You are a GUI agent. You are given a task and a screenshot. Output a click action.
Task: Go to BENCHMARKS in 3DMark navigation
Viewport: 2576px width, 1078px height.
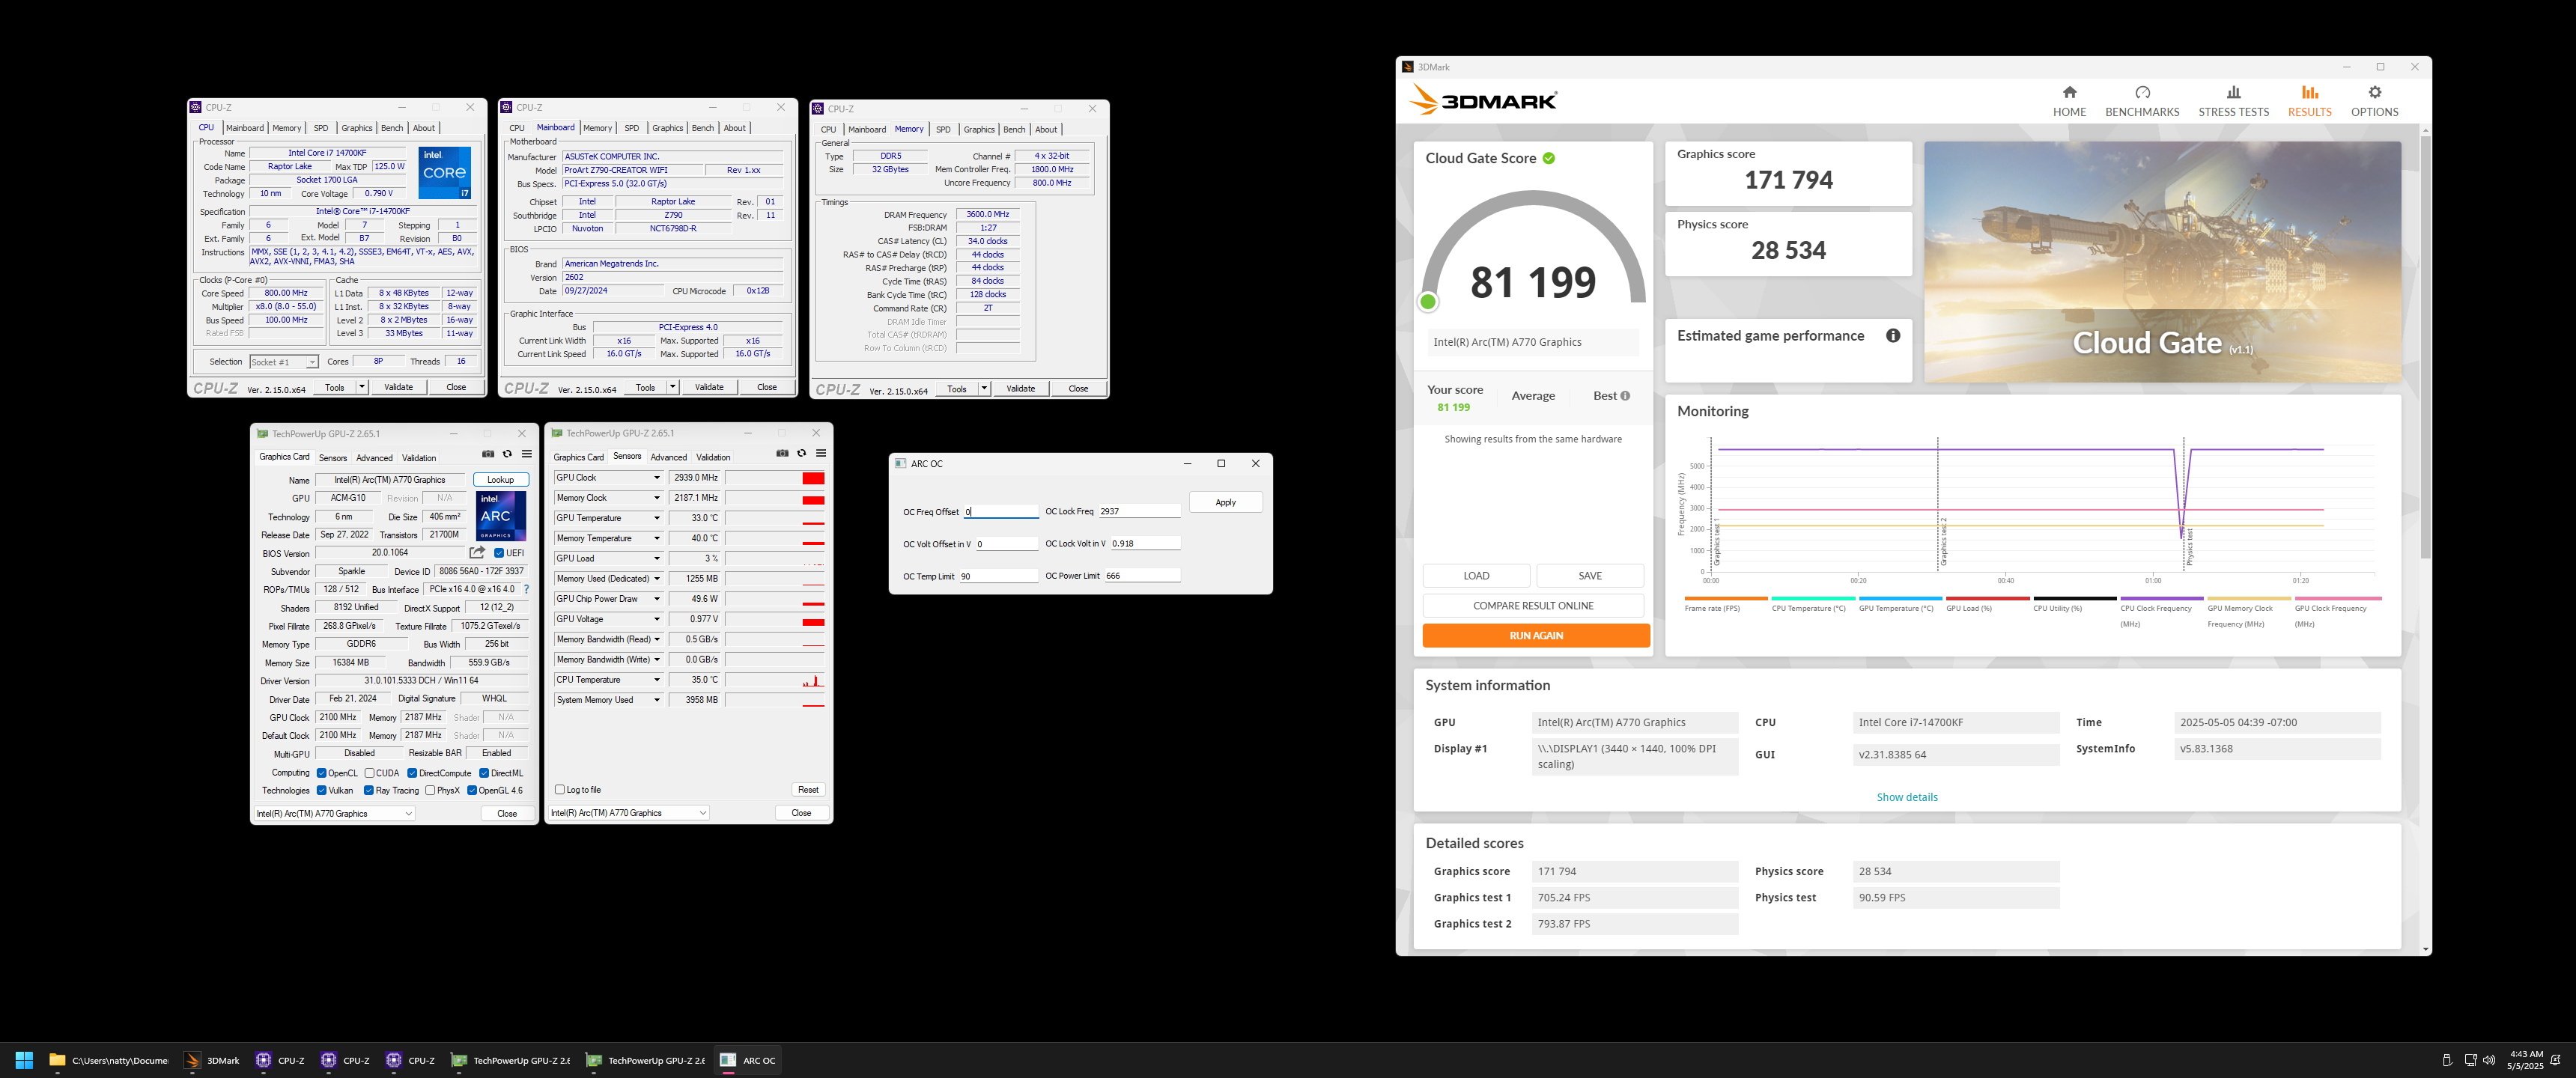point(2142,101)
